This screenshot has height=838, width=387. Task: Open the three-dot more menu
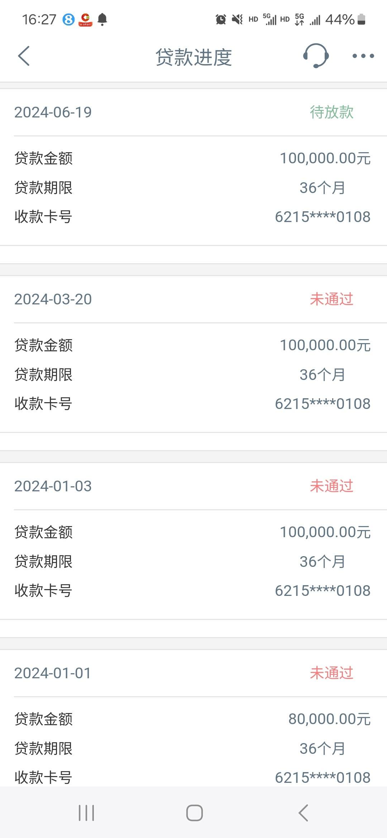(363, 56)
